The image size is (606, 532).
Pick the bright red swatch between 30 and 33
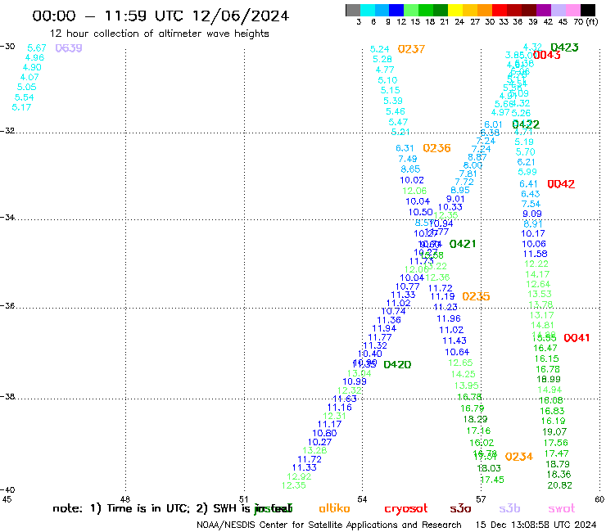(x=499, y=10)
